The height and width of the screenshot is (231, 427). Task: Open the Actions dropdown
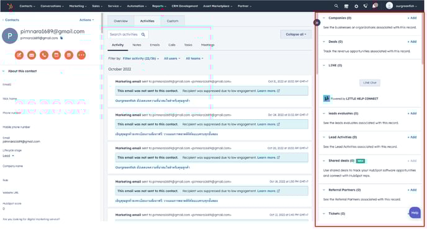pos(87,20)
